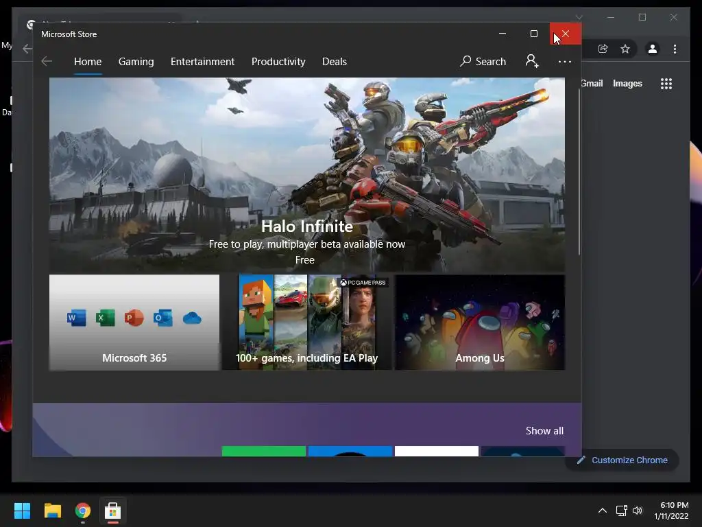Open the network icon in system tray

tap(621, 511)
